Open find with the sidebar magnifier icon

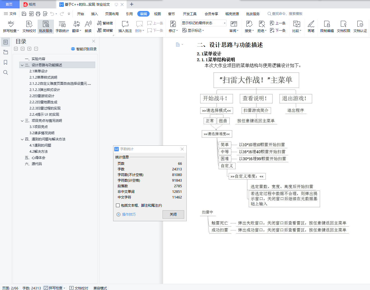6,72
